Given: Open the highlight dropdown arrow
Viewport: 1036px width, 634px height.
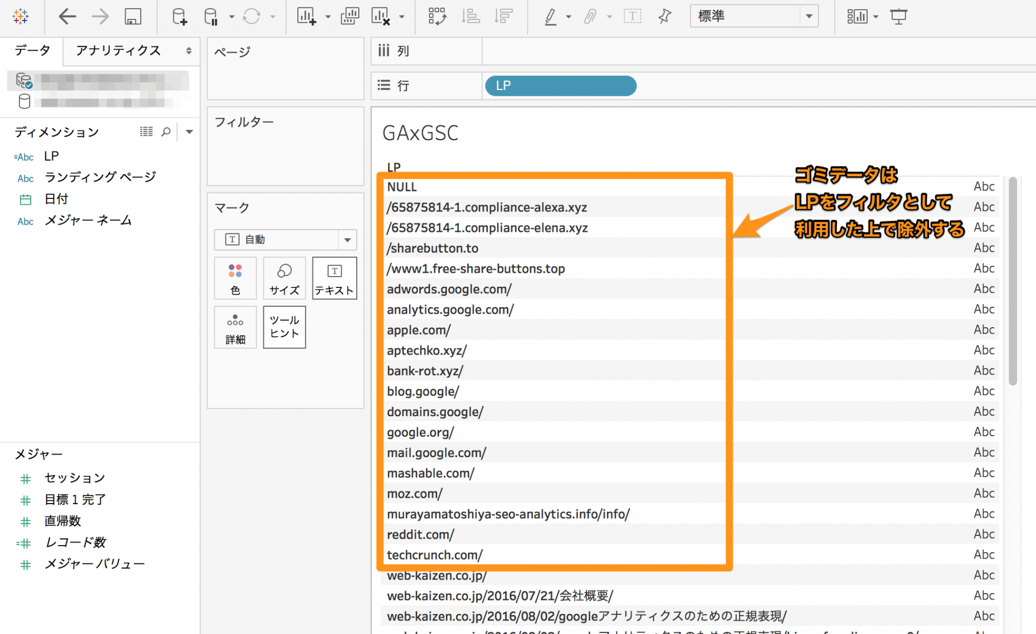Looking at the screenshot, I should tap(568, 17).
